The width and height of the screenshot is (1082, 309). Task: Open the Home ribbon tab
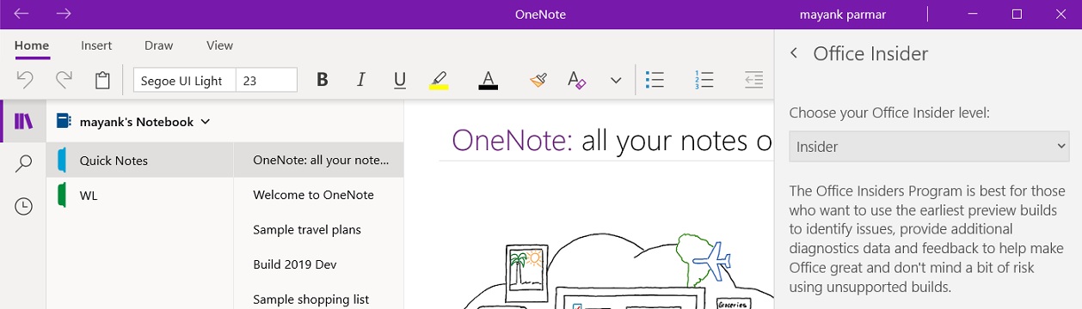click(x=32, y=45)
